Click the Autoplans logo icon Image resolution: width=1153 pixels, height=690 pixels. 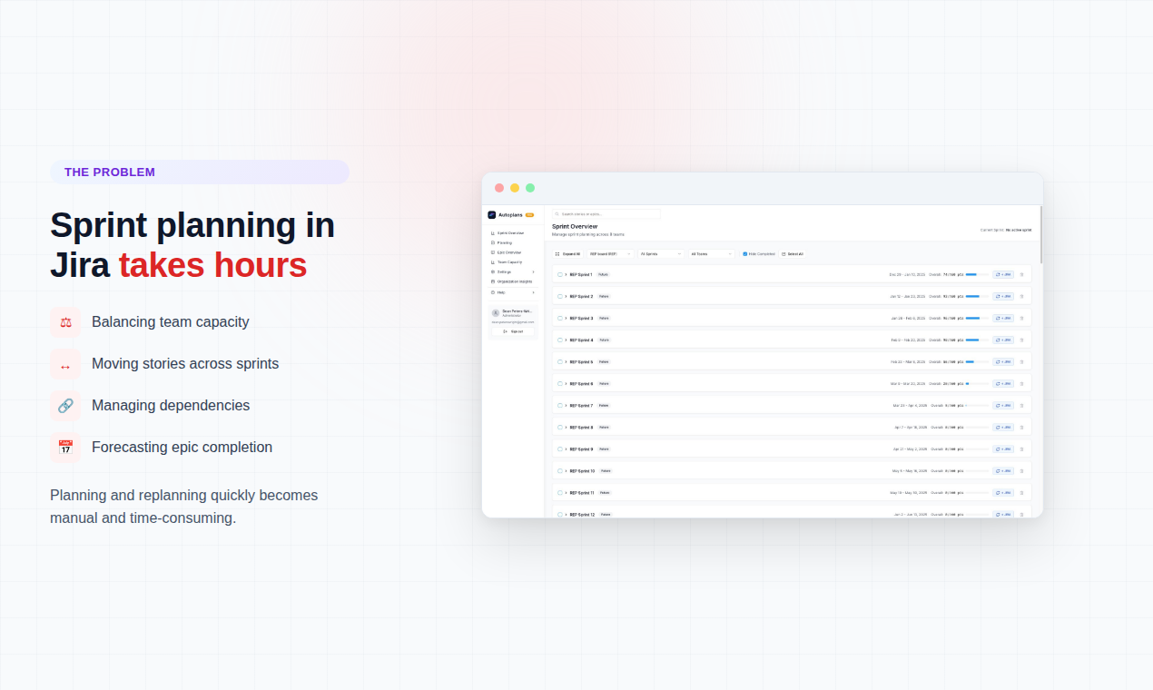click(x=492, y=215)
